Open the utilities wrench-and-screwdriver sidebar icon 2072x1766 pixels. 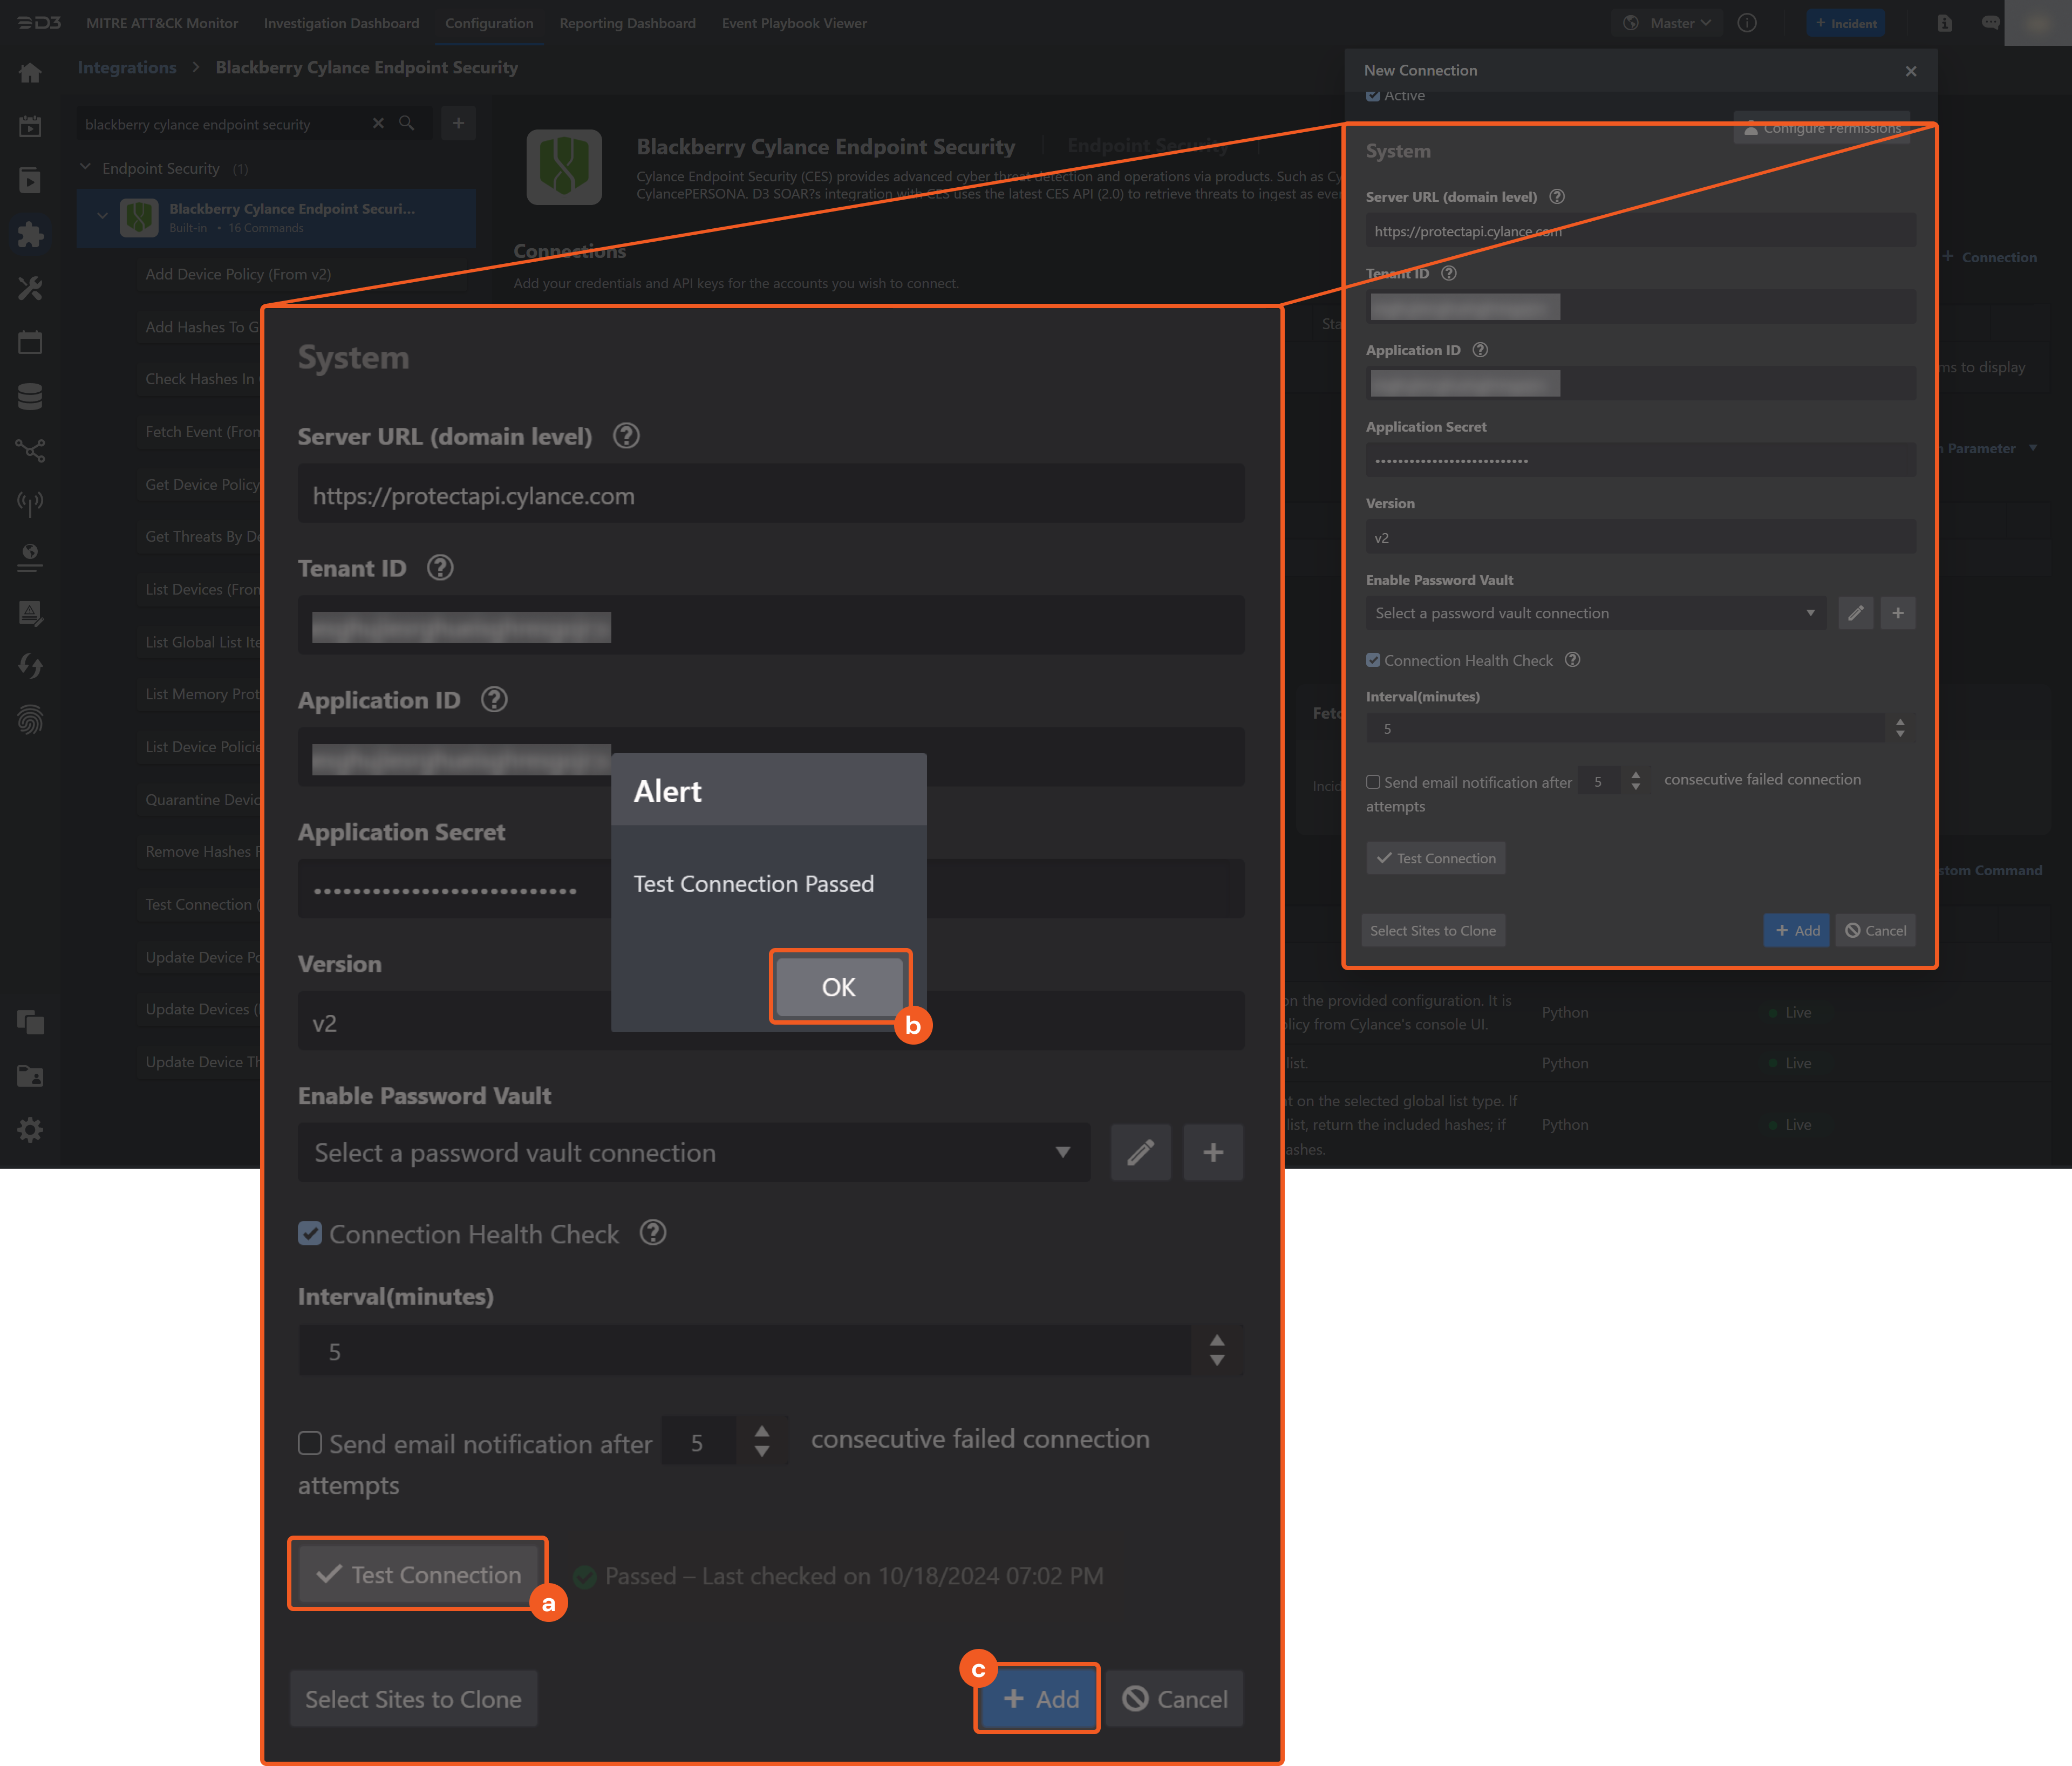[x=31, y=288]
